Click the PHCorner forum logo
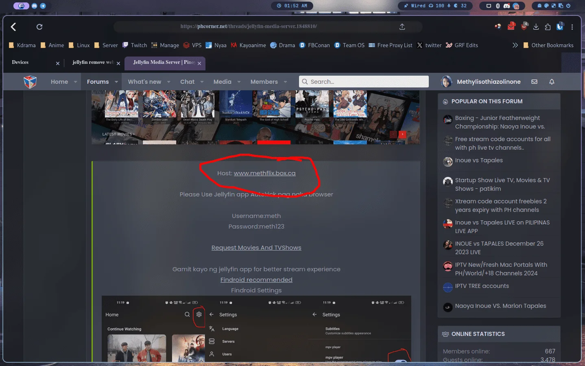Image resolution: width=585 pixels, height=366 pixels. pos(30,82)
